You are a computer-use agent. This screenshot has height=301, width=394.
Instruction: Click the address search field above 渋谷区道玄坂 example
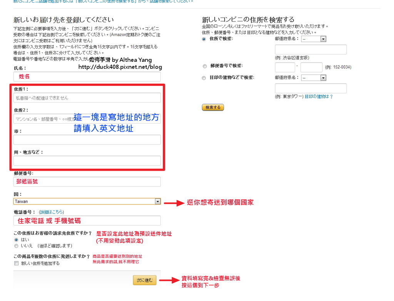coord(311,50)
